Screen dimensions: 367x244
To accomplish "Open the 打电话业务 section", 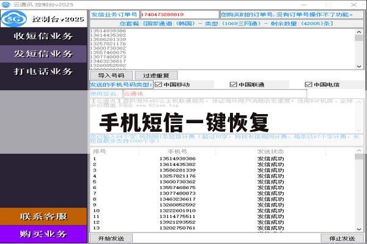I will [43, 71].
